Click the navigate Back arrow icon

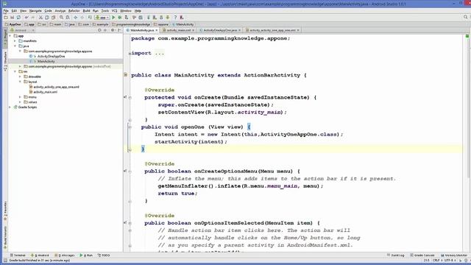pyautogui.click(x=76, y=18)
